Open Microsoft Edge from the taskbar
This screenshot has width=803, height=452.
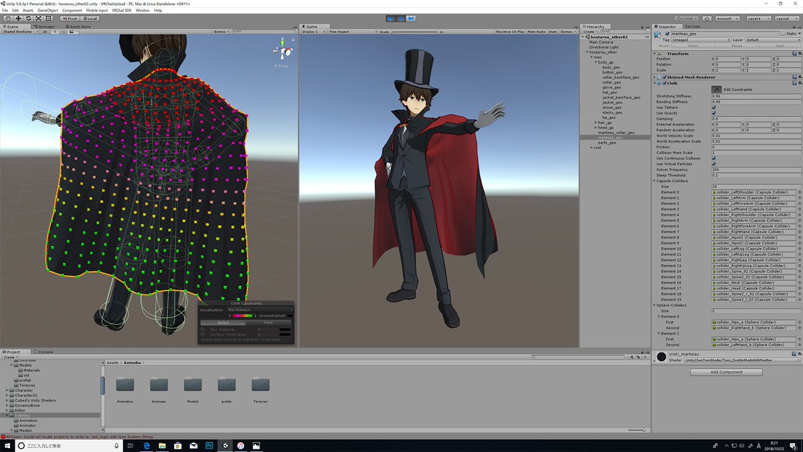point(147,445)
